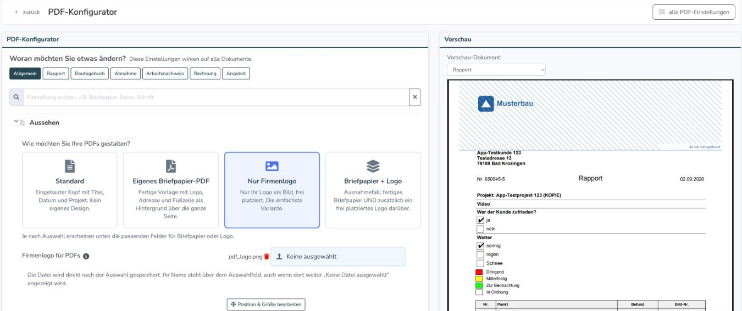Switch to the Rapport tab
Image resolution: width=742 pixels, height=311 pixels.
[x=56, y=73]
